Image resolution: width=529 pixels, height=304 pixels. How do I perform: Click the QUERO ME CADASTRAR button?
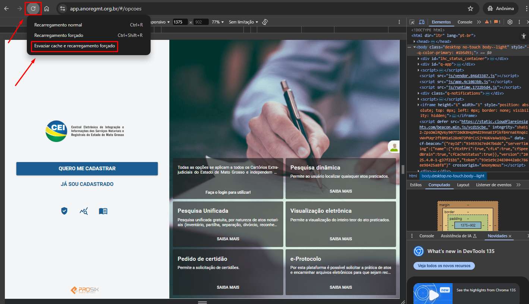(x=87, y=168)
